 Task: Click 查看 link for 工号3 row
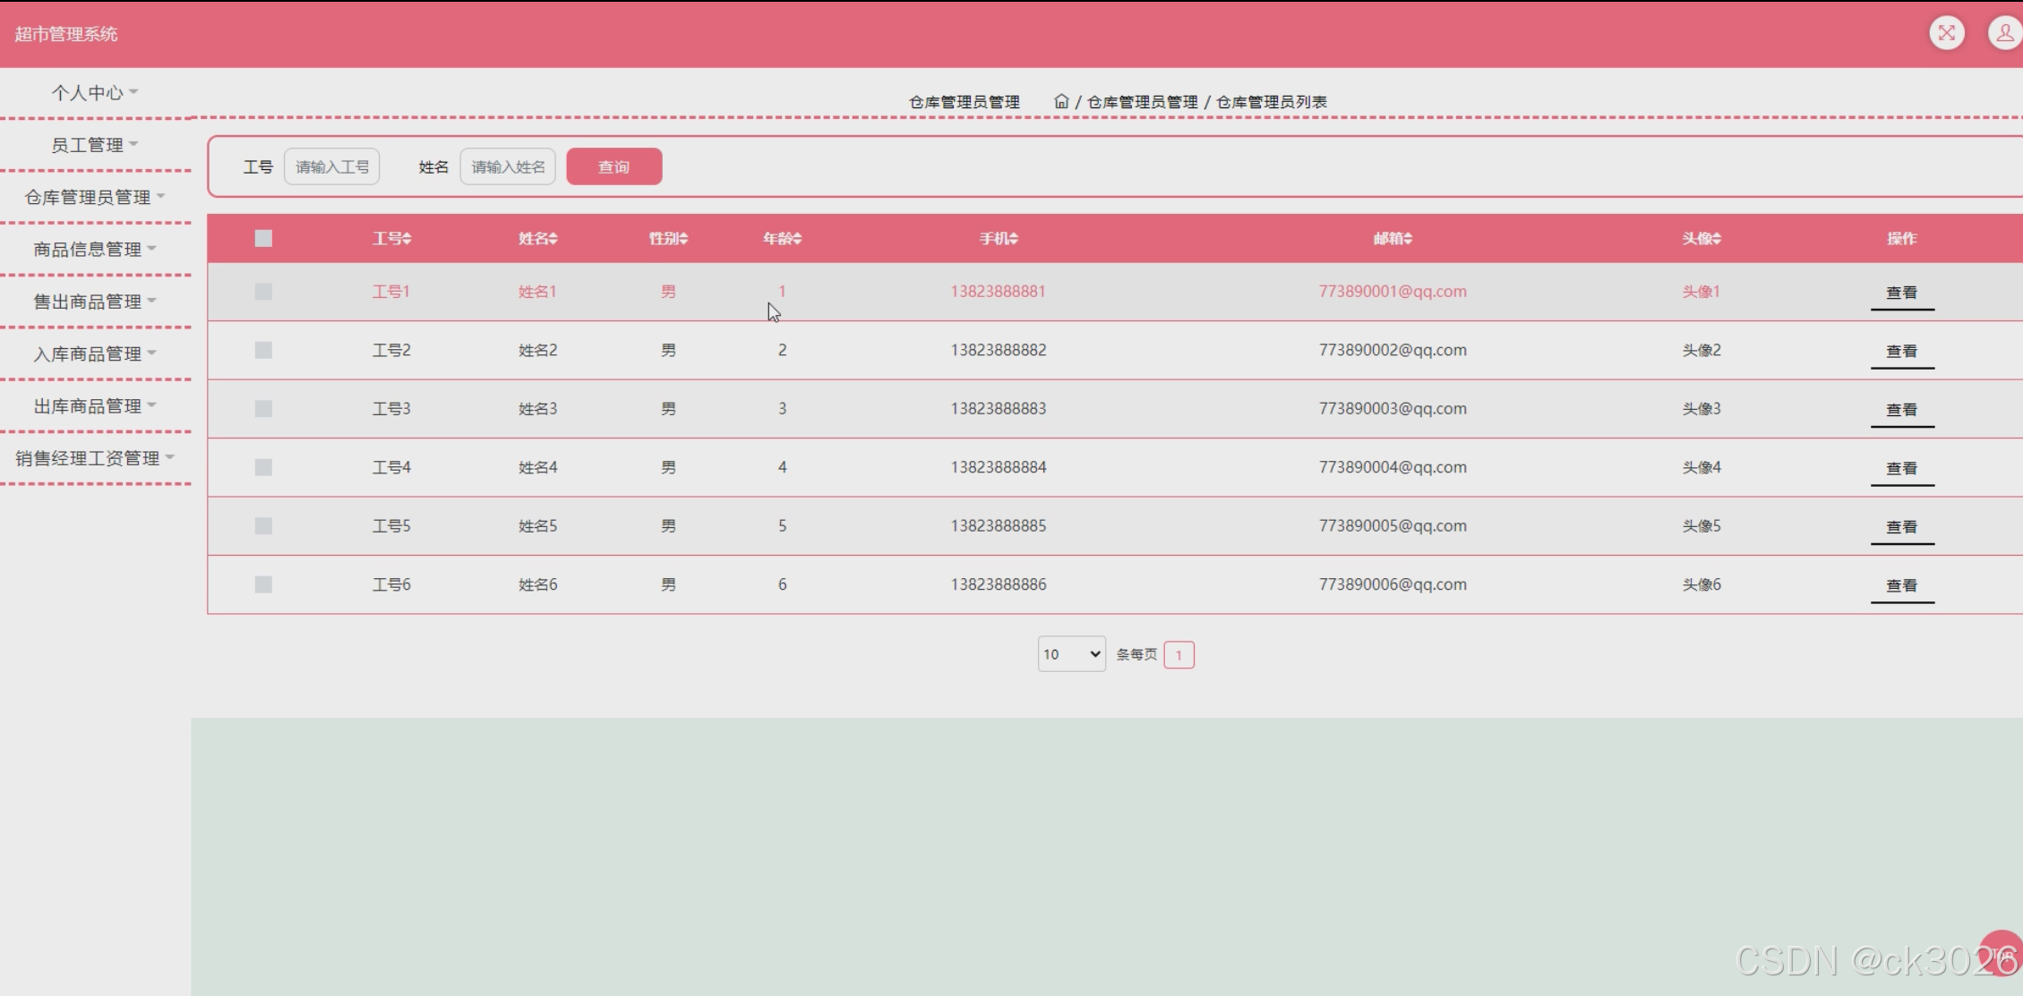click(1901, 410)
